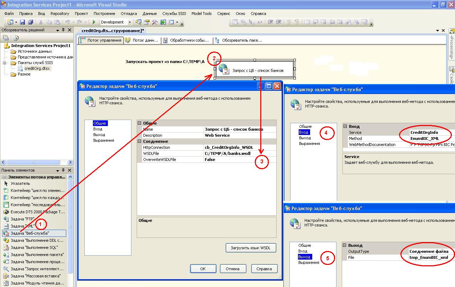
Task: Select the Выход page in the front dialog
Action: coord(99,135)
